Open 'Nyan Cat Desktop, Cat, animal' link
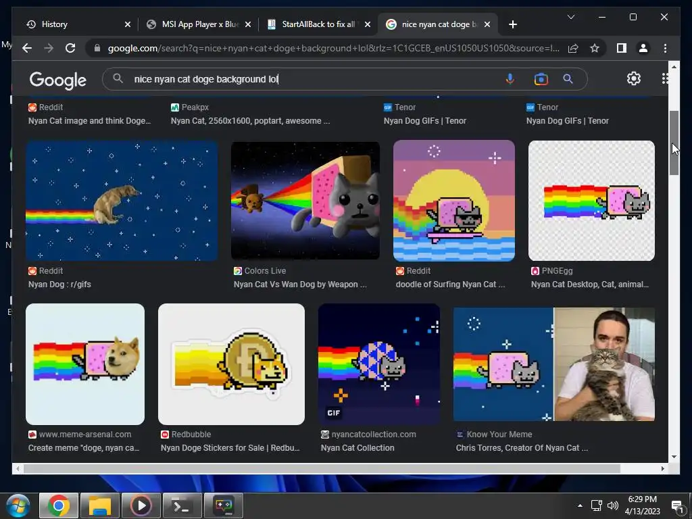692x519 pixels. tap(590, 285)
